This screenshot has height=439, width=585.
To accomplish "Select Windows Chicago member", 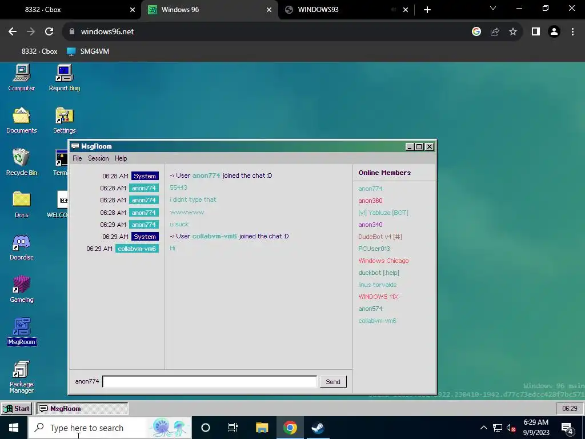I will coord(383,261).
